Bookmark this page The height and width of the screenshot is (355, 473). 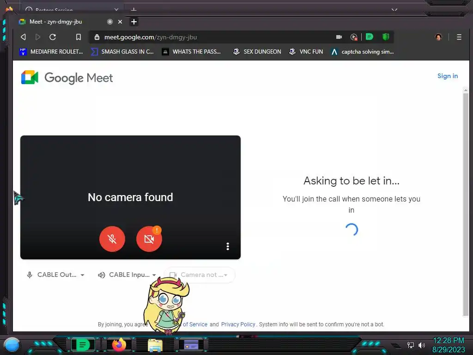click(x=79, y=37)
